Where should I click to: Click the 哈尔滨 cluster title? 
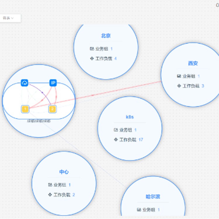[153, 197]
